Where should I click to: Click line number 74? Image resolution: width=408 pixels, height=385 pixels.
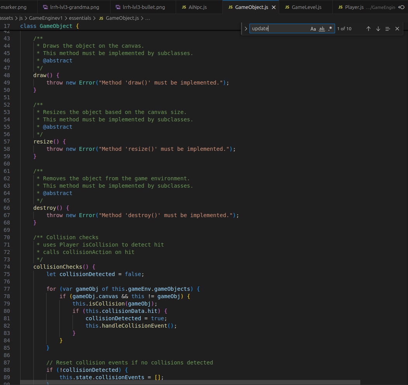tap(7, 267)
